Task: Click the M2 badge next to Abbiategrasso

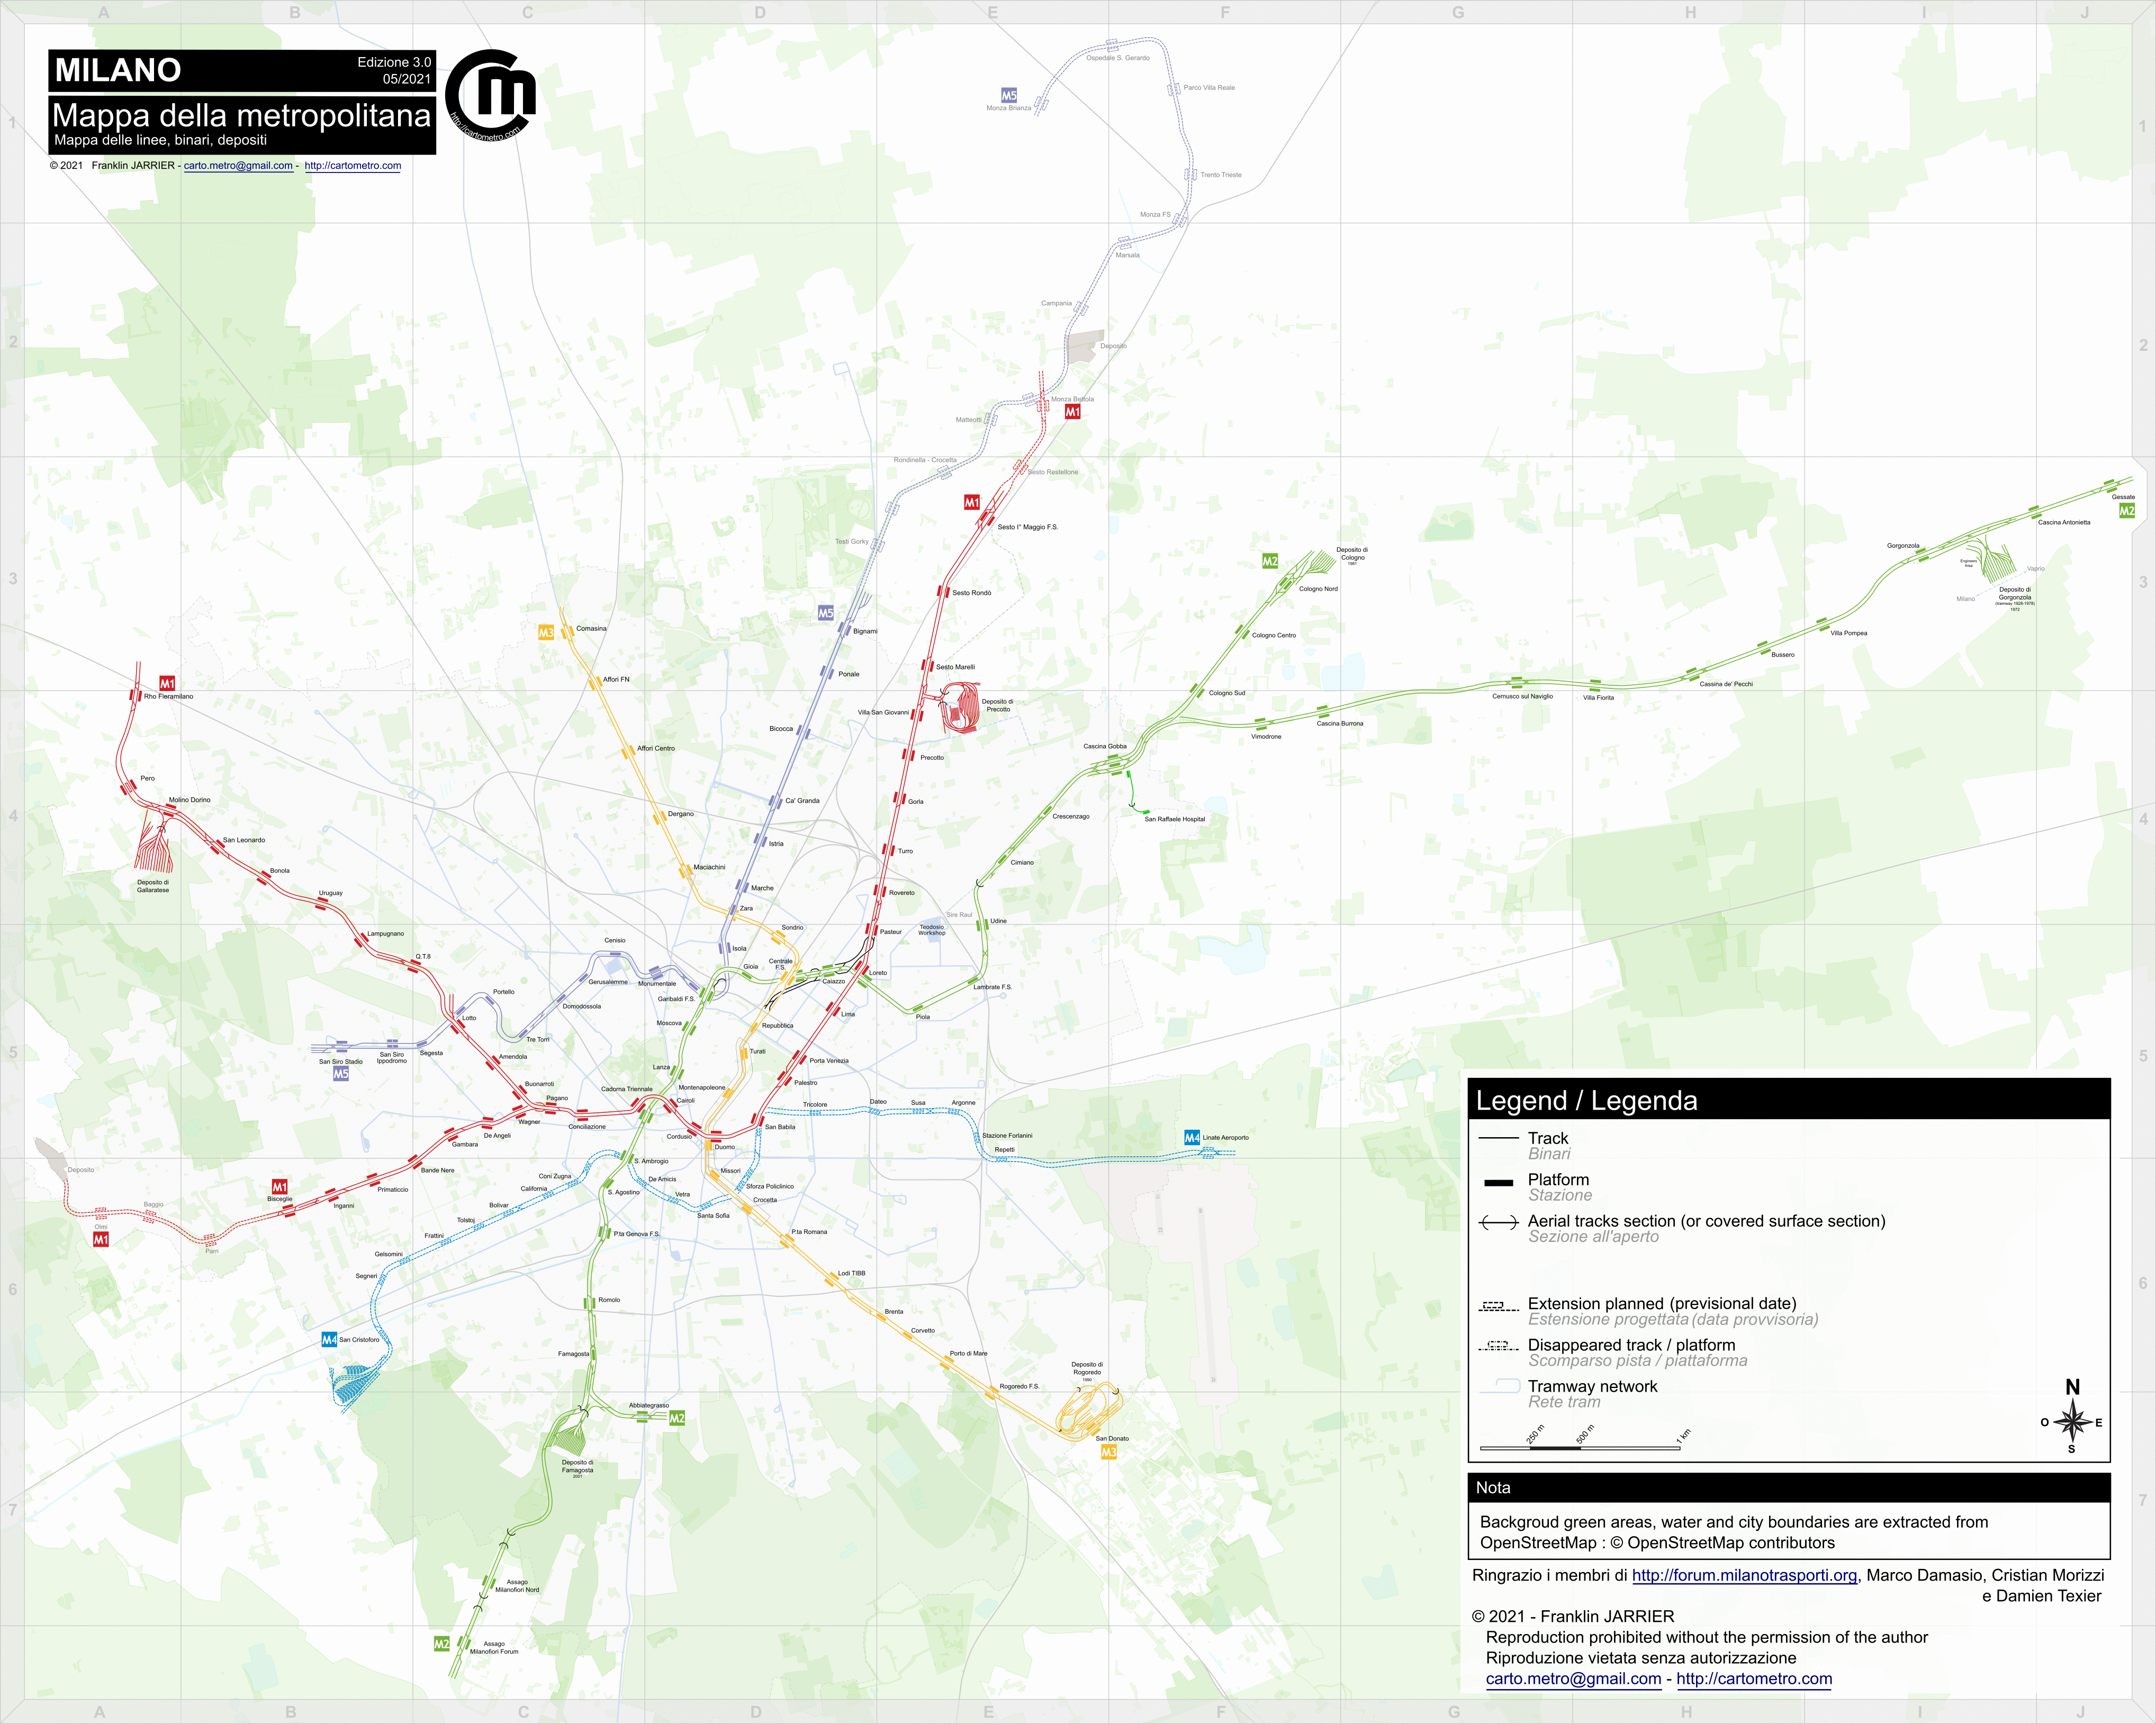Action: [x=677, y=1418]
